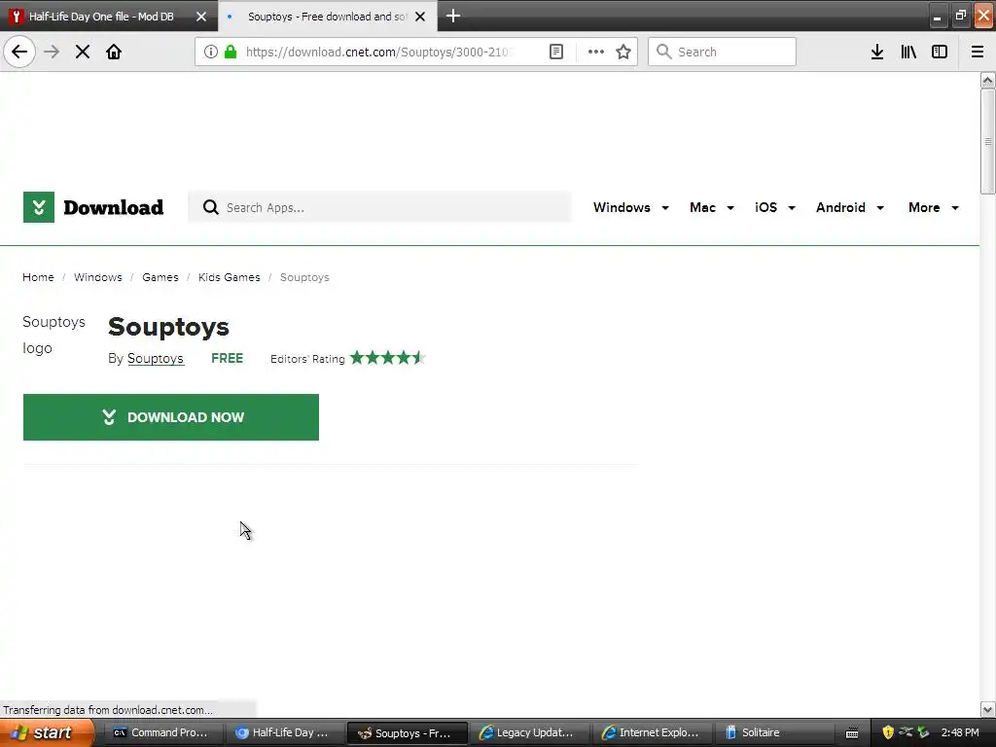
Task: Expand the Mac dropdown menu
Action: tap(712, 208)
